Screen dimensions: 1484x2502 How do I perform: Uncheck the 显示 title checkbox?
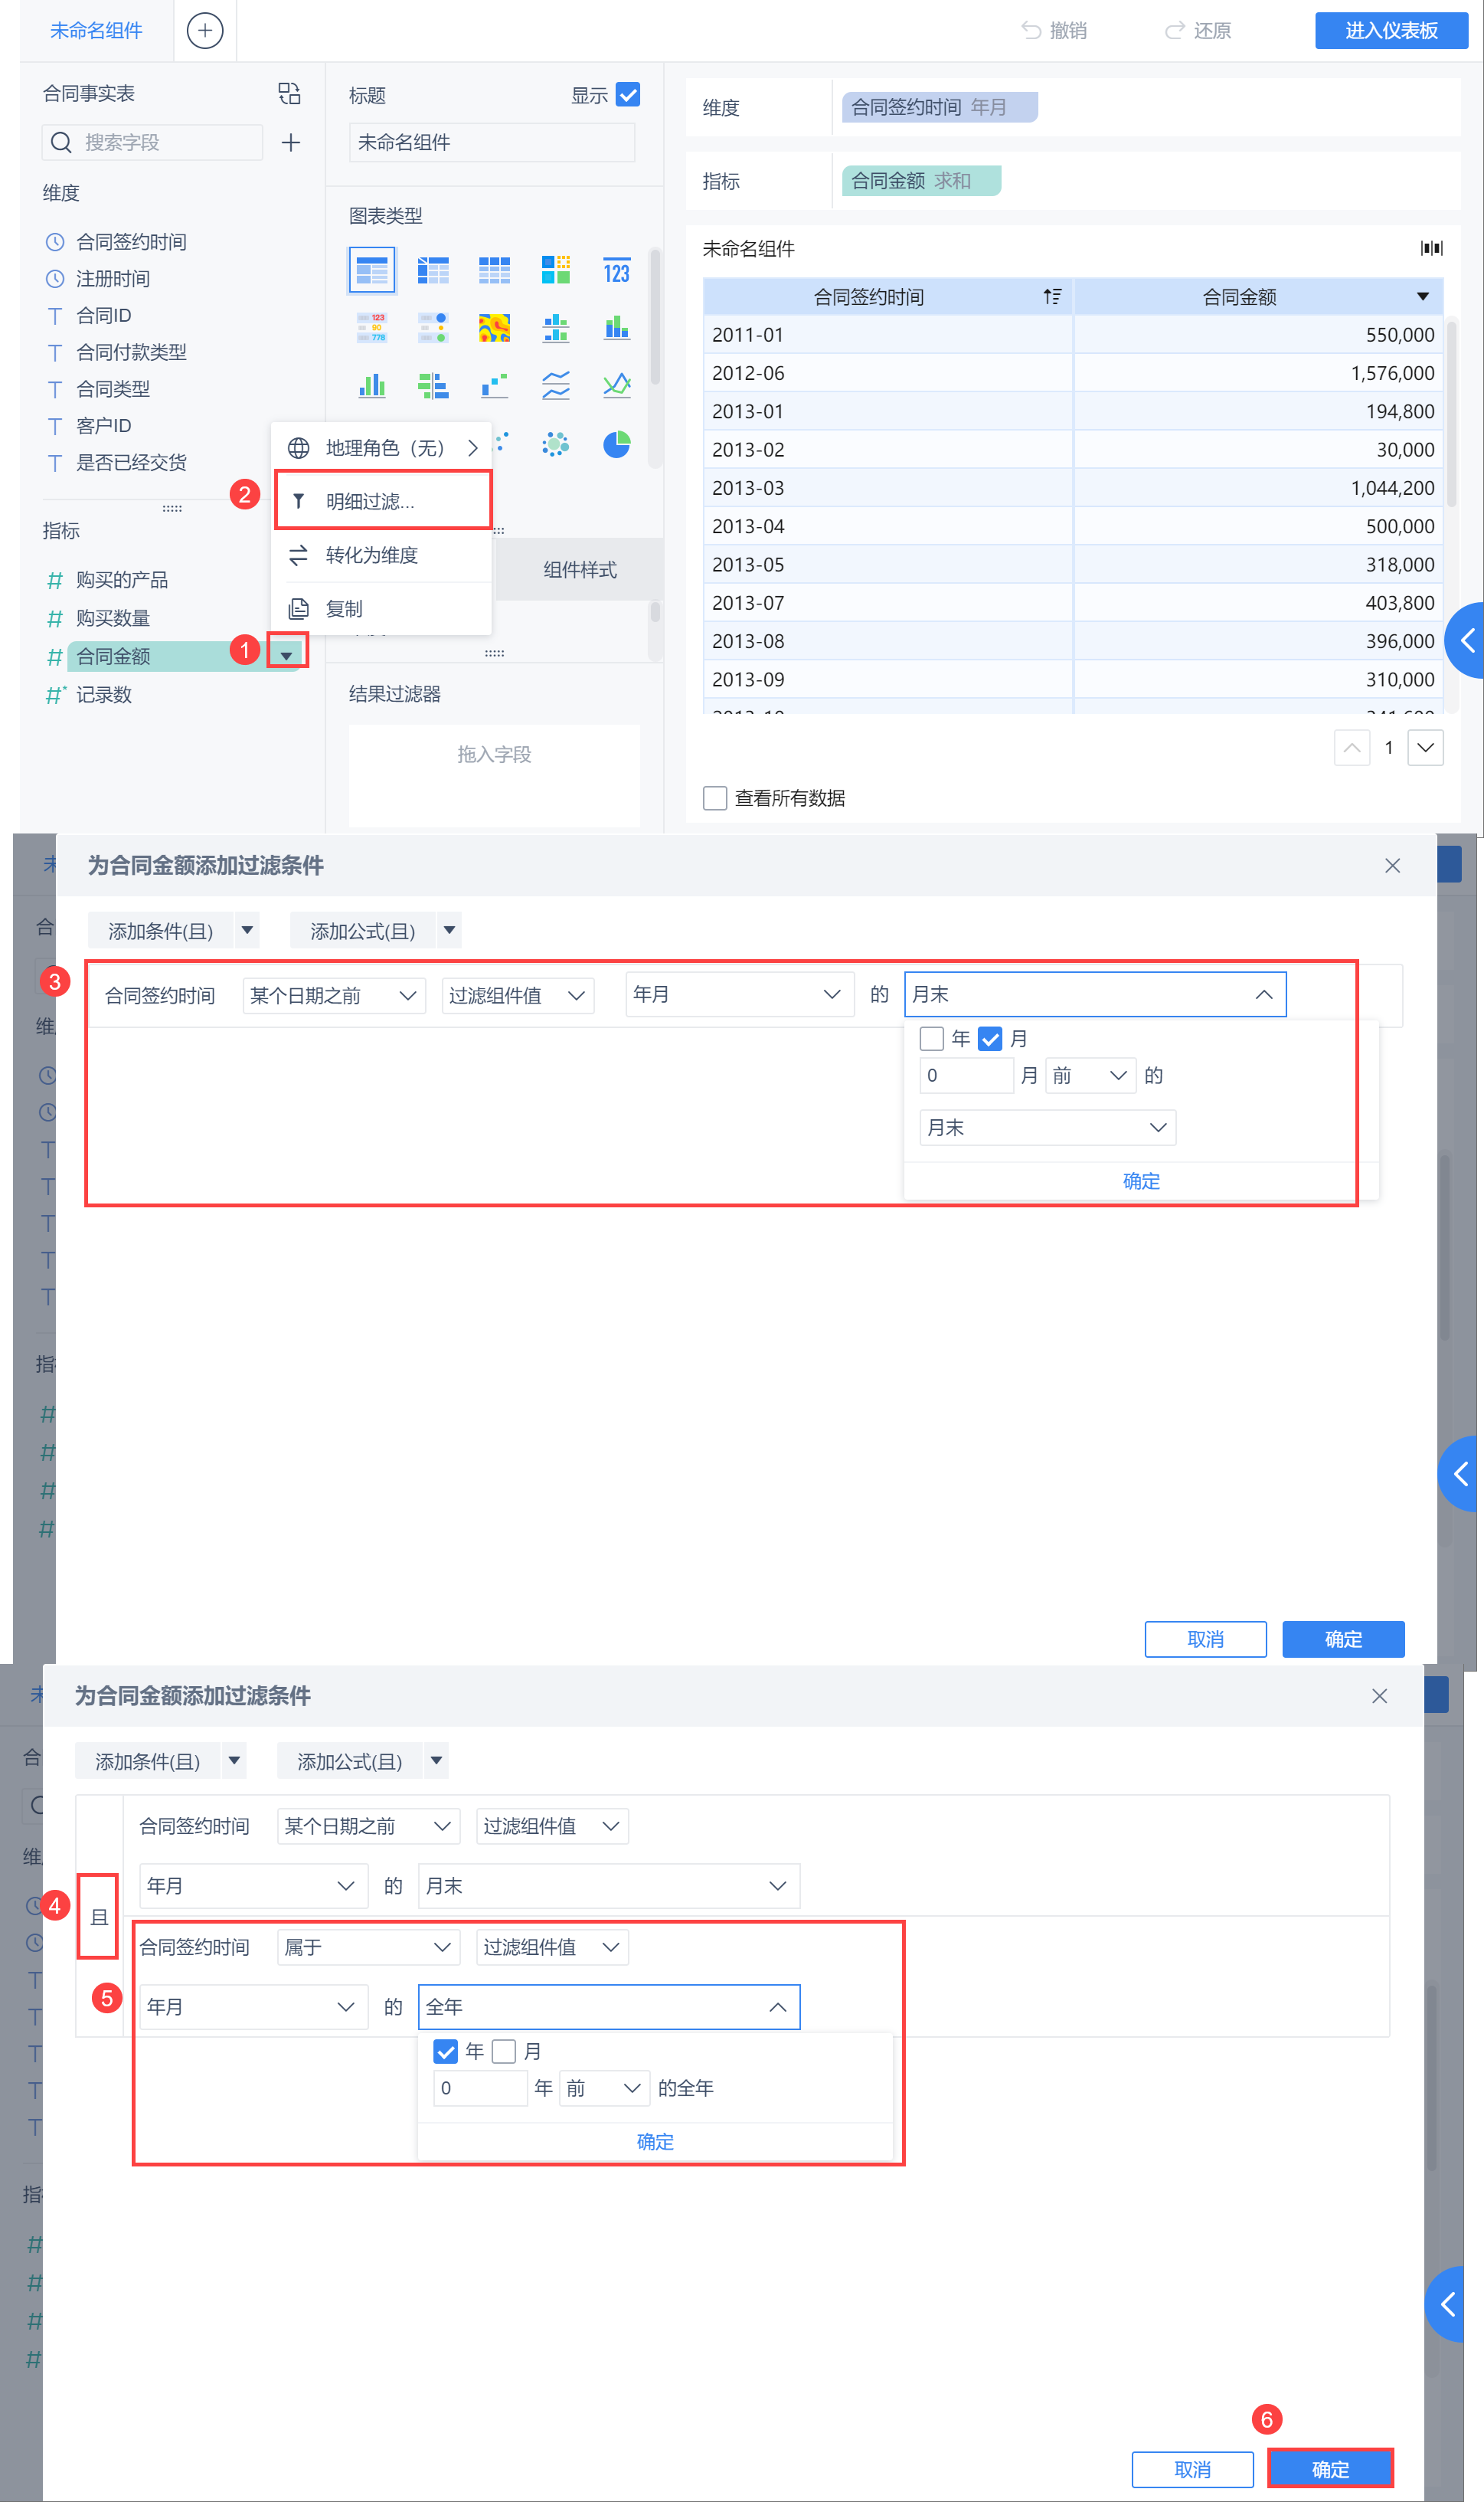(x=628, y=95)
